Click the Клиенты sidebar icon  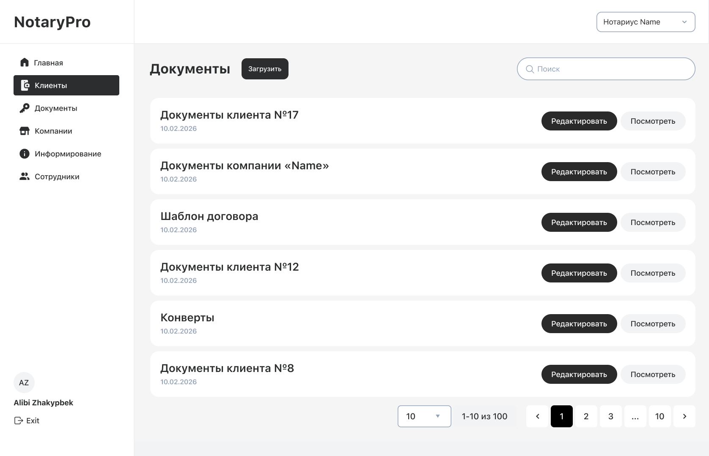[25, 85]
